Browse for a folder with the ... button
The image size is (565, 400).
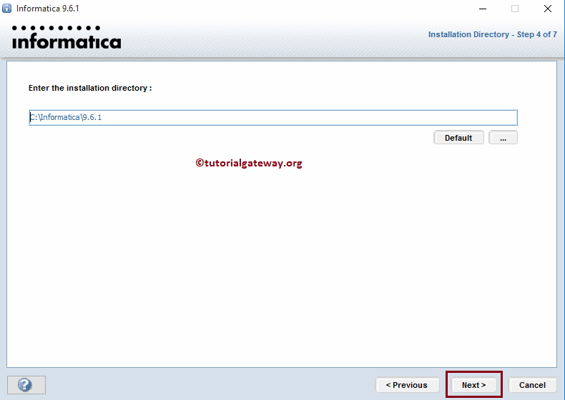point(503,138)
